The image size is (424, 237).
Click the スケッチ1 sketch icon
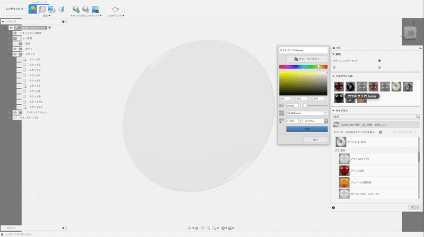(x=24, y=59)
